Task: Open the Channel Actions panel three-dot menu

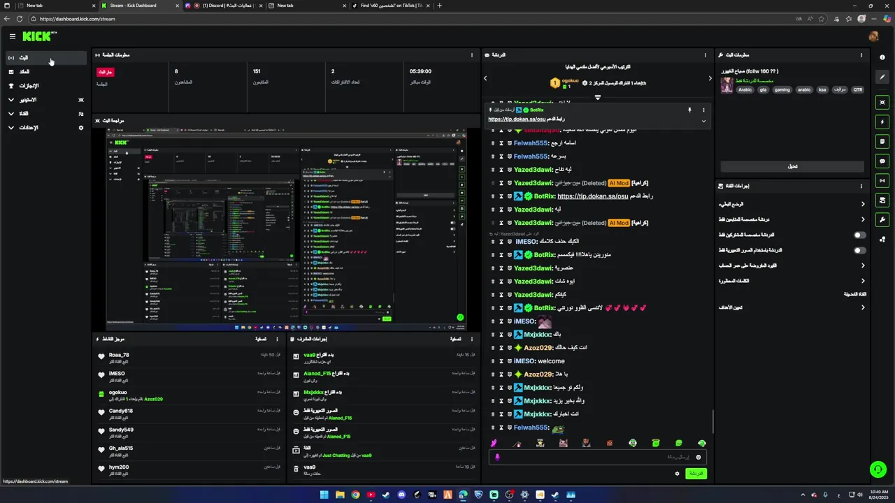Action: point(861,186)
